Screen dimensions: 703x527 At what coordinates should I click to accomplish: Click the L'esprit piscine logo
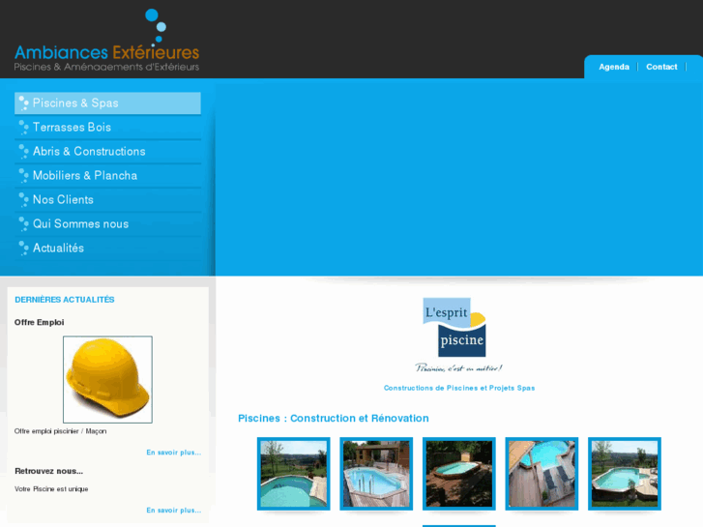pyautogui.click(x=458, y=335)
